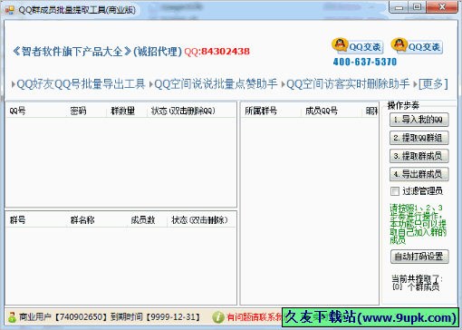The image size is (462, 330).
Task: Click the 群数量 column header
Action: (122, 111)
